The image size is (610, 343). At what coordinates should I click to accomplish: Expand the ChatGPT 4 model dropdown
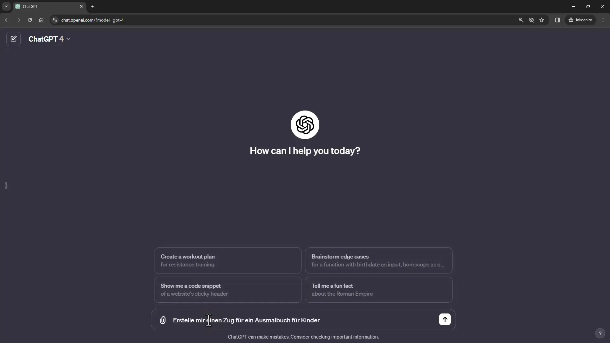tap(49, 38)
